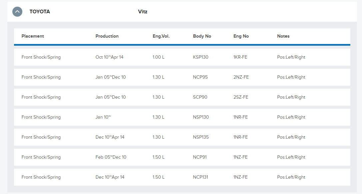Select 1.30 L in the NCP95 row
362x194 pixels.
pyautogui.click(x=159, y=77)
